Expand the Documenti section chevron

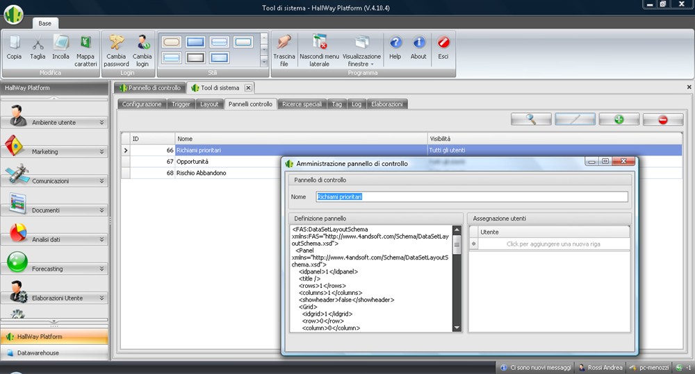coord(101,210)
